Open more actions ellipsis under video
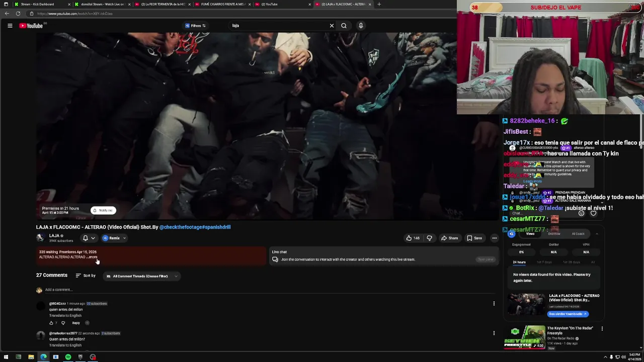 tap(494, 238)
